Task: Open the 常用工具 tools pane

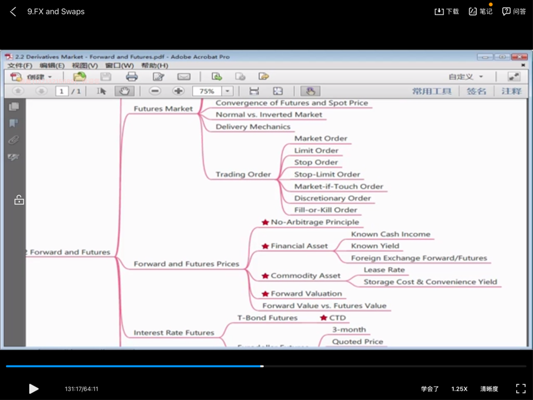Action: [x=432, y=91]
